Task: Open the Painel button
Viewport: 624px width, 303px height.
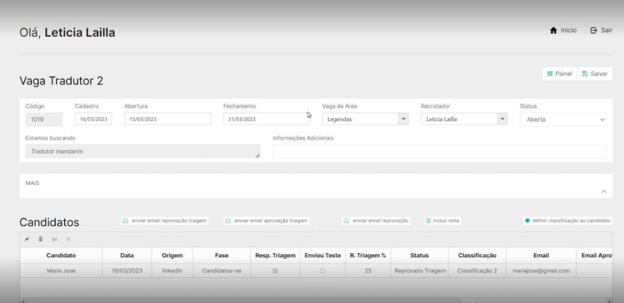Action: (x=559, y=74)
